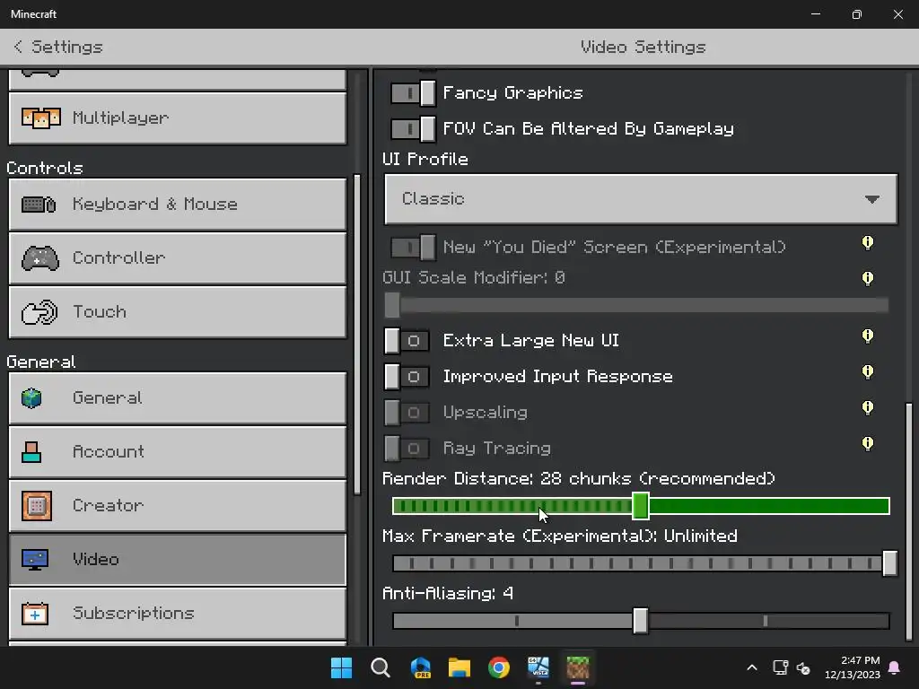This screenshot has width=919, height=689.
Task: Open the UI Profile Classic dropdown
Action: point(641,199)
